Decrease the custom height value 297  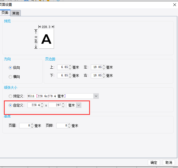[x=63, y=107]
